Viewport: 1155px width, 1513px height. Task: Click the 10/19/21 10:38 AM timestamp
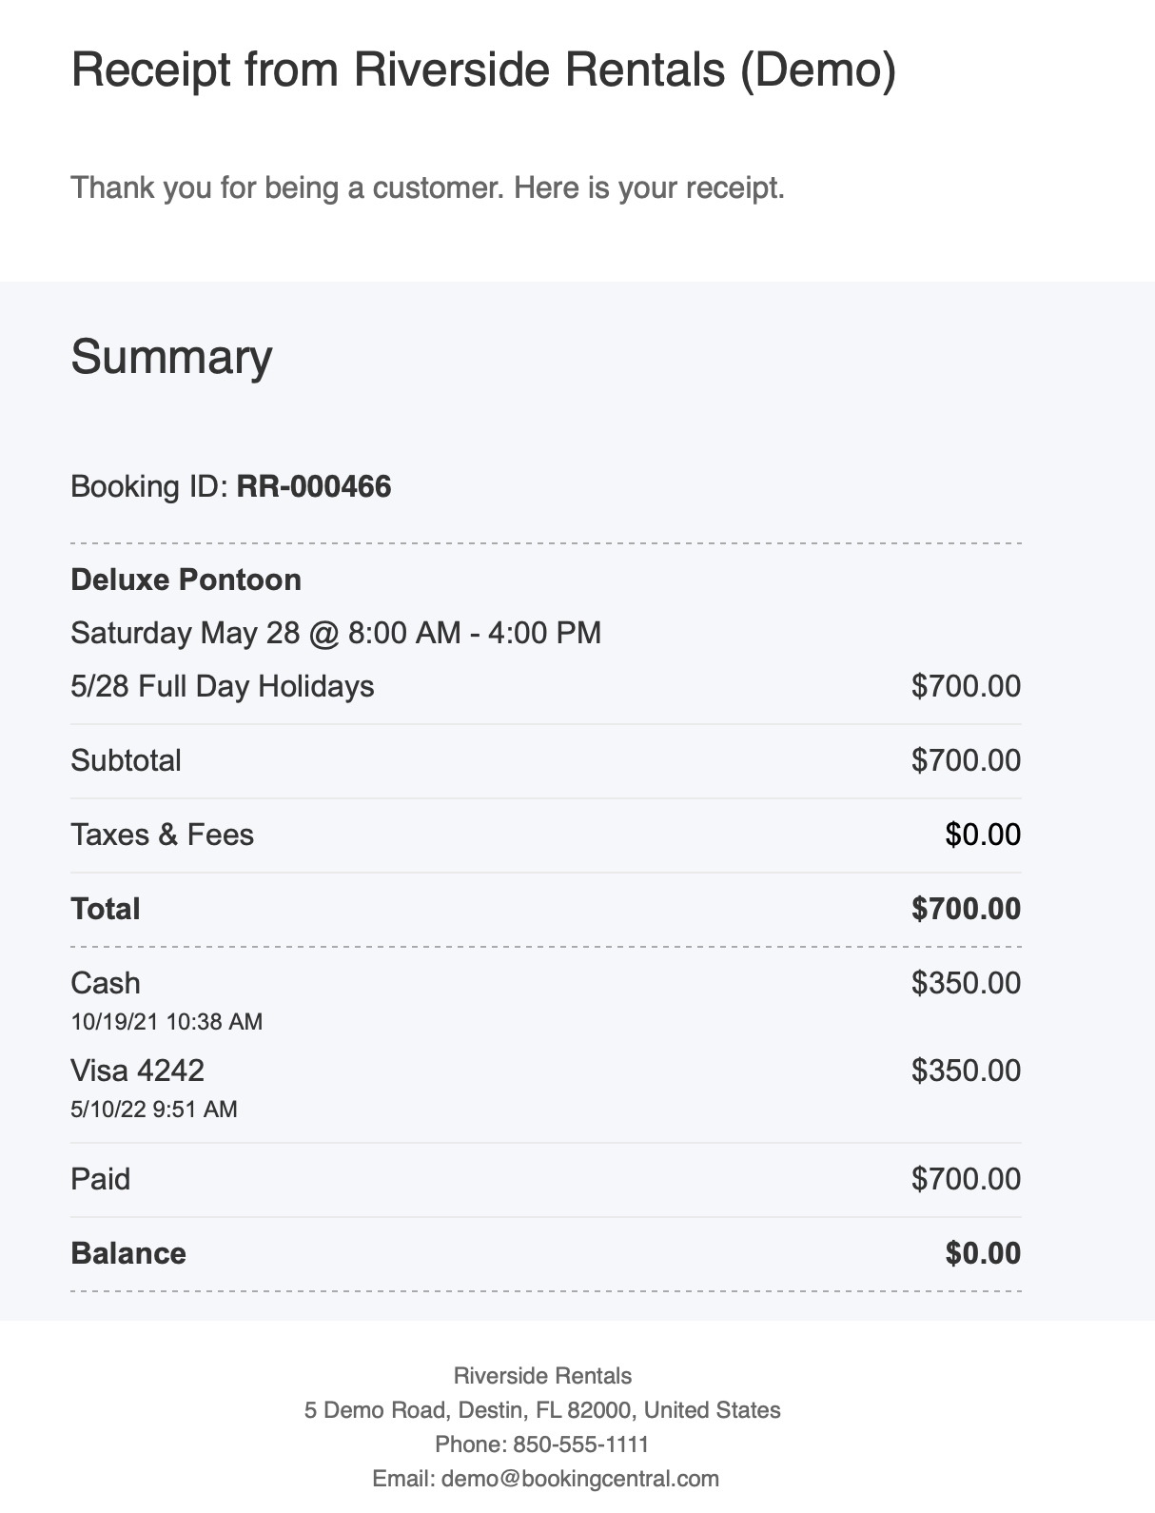166,1022
